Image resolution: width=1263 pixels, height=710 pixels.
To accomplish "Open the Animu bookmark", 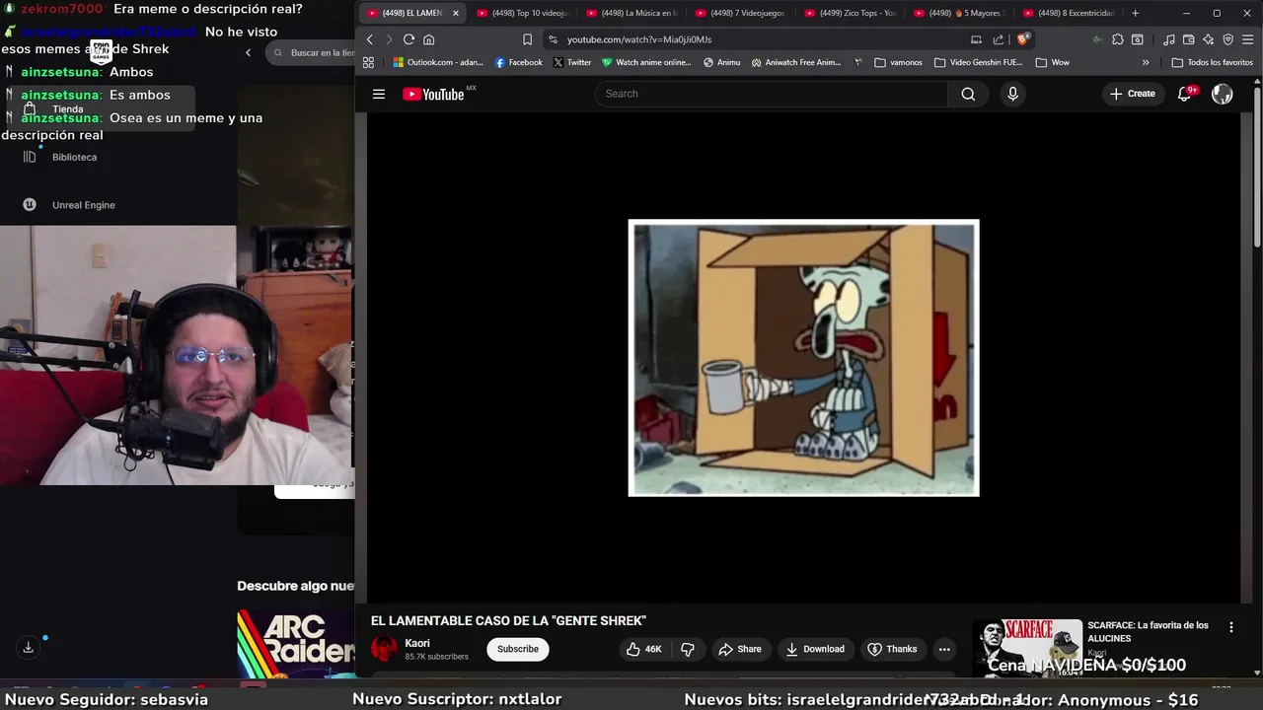I will [722, 62].
